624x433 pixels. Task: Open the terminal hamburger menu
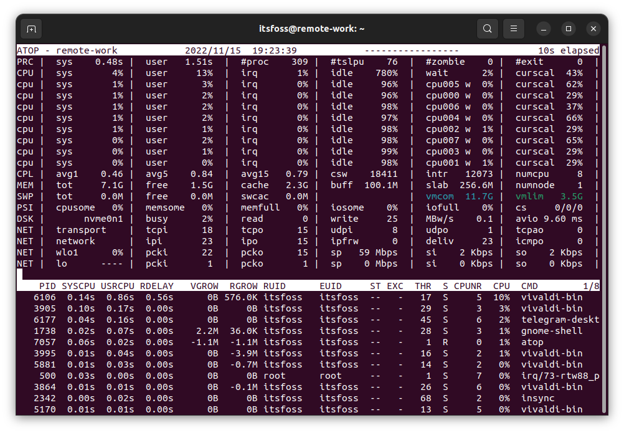click(x=513, y=29)
